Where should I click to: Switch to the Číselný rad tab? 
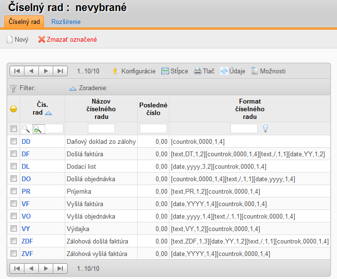(24, 22)
